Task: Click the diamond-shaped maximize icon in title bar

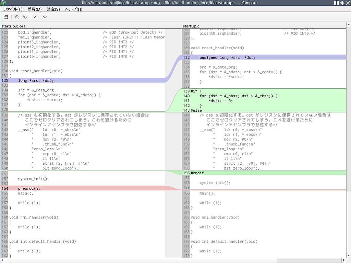Action: [x=342, y=3]
